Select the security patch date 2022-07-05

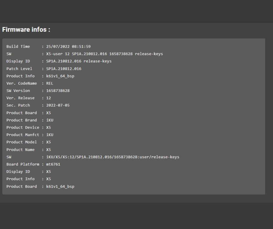[x=58, y=105]
